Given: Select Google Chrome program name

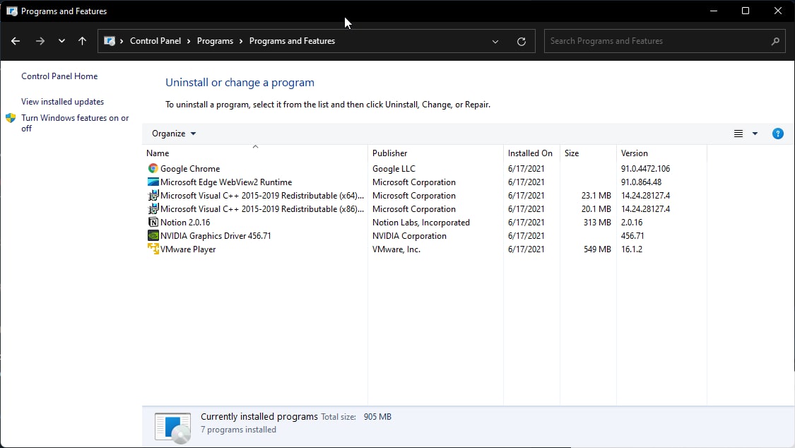Looking at the screenshot, I should (x=190, y=169).
